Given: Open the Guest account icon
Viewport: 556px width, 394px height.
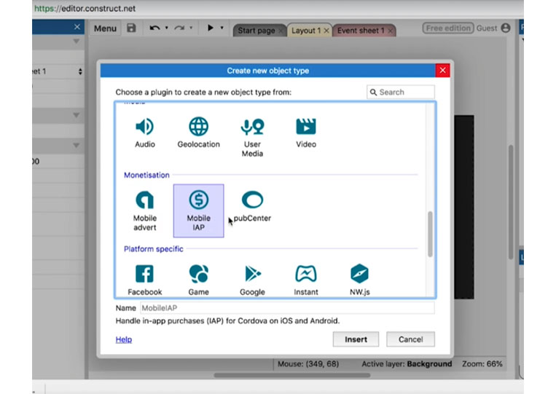Looking at the screenshot, I should tap(506, 28).
